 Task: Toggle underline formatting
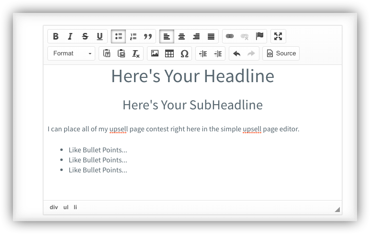click(100, 36)
